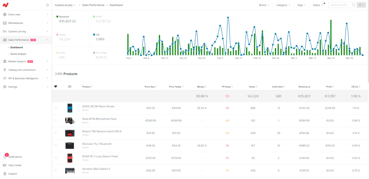Sort table by Revenue column
Screen dimensions: 369x179
point(304,87)
